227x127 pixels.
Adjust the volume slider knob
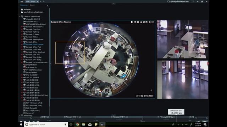(207, 118)
